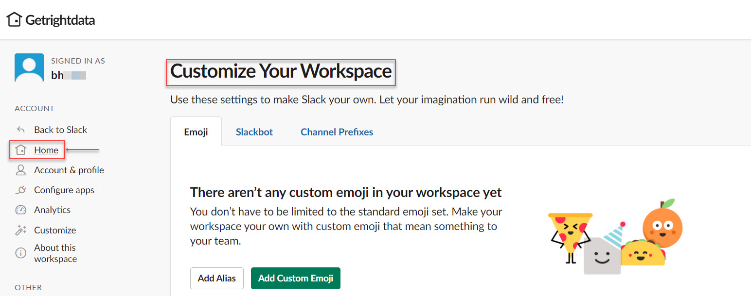Image resolution: width=751 pixels, height=296 pixels.
Task: Click the SIGNED IN AS label
Action: click(x=78, y=61)
